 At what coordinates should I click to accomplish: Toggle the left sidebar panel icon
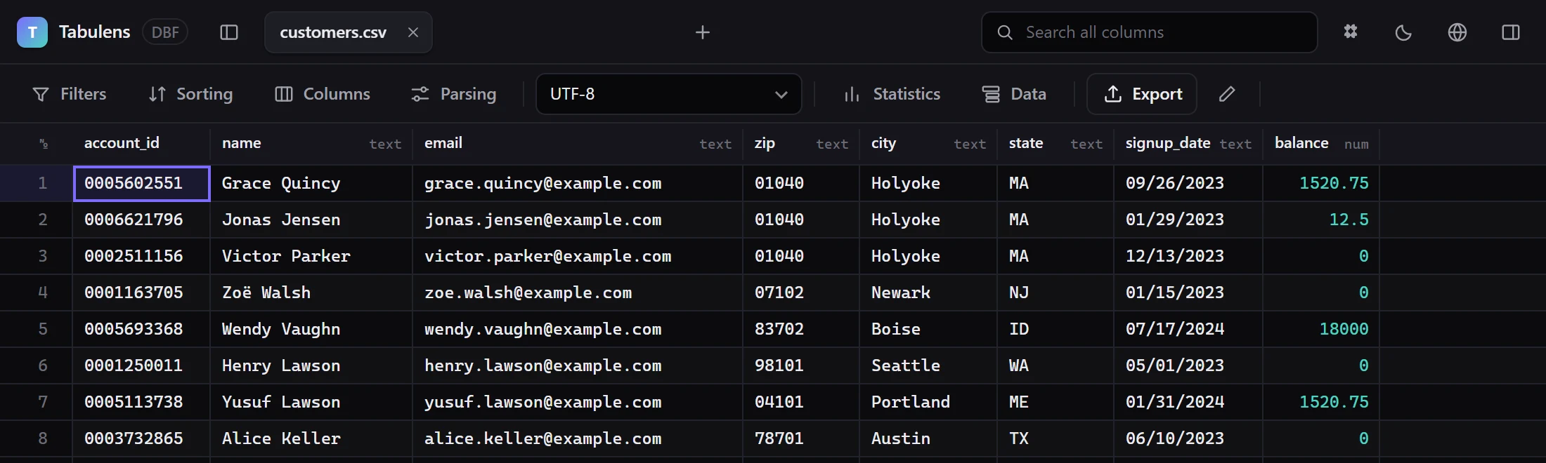tap(229, 32)
